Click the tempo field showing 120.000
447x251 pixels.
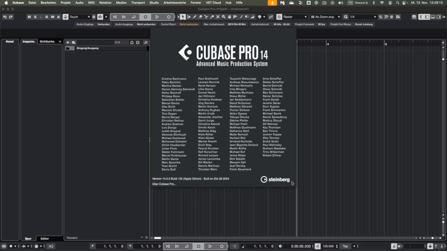[328, 246]
